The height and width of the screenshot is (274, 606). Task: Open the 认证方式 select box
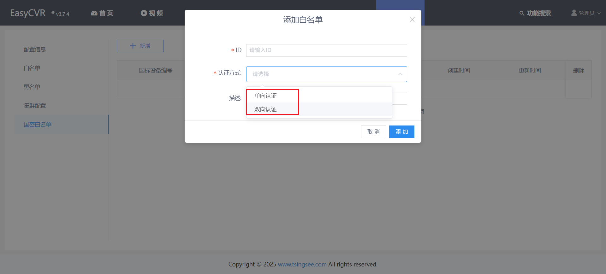coord(326,74)
